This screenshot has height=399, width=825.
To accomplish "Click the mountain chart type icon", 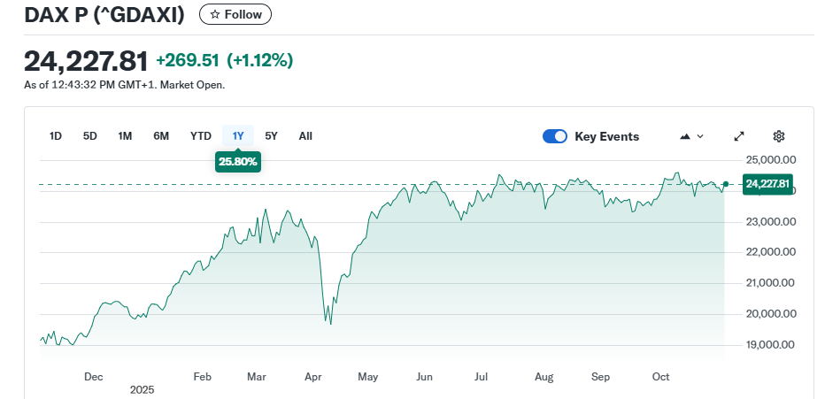I will 685,136.
